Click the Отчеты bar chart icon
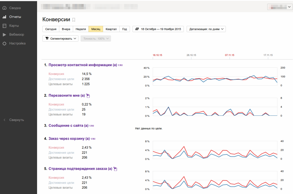293x194 pixels. tap(4, 17)
